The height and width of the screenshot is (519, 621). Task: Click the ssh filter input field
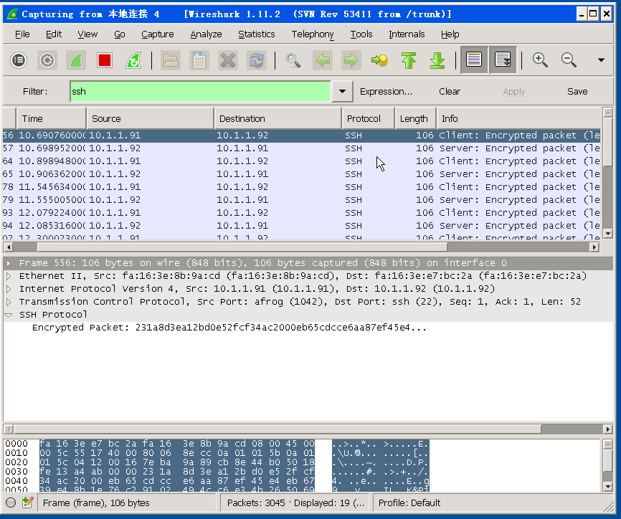pos(200,92)
